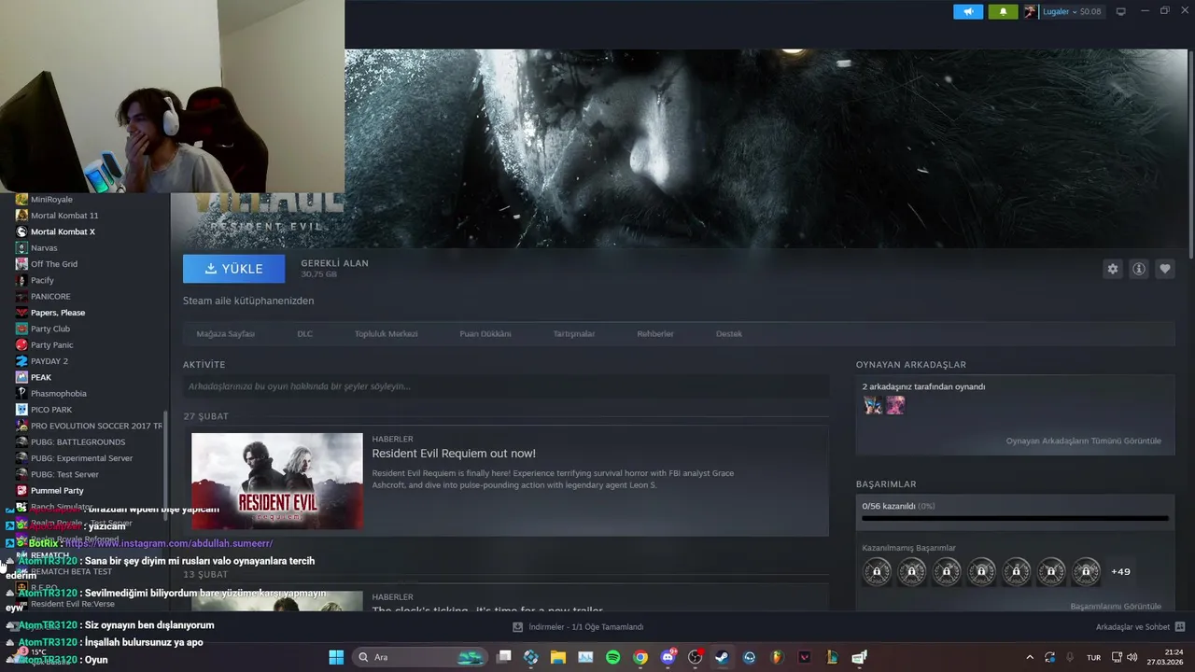The width and height of the screenshot is (1195, 672).
Task: Click the Steam icon in the taskbar
Action: click(722, 657)
